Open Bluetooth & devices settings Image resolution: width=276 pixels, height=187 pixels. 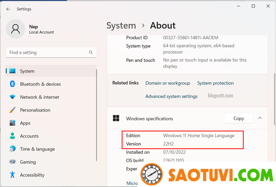pos(51,84)
